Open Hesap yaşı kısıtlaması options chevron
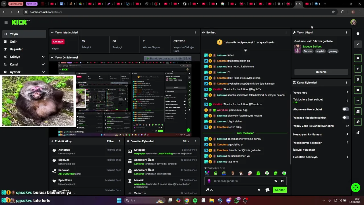Viewport: 364px width, 205px height. pos(347,134)
